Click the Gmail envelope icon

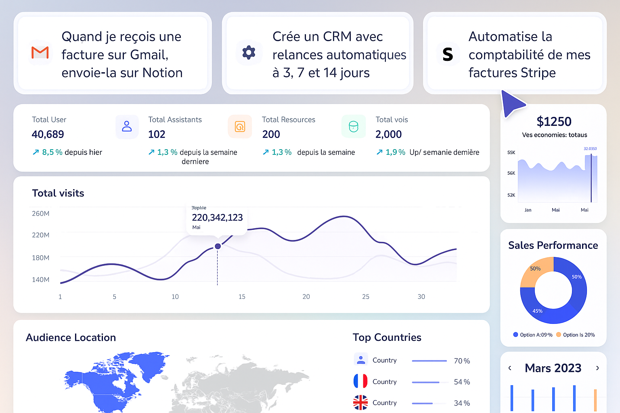tap(40, 53)
